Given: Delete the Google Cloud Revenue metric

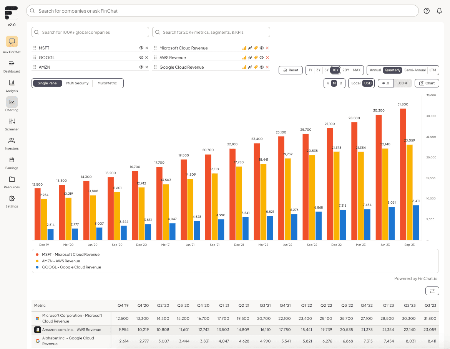Looking at the screenshot, I should click(267, 67).
